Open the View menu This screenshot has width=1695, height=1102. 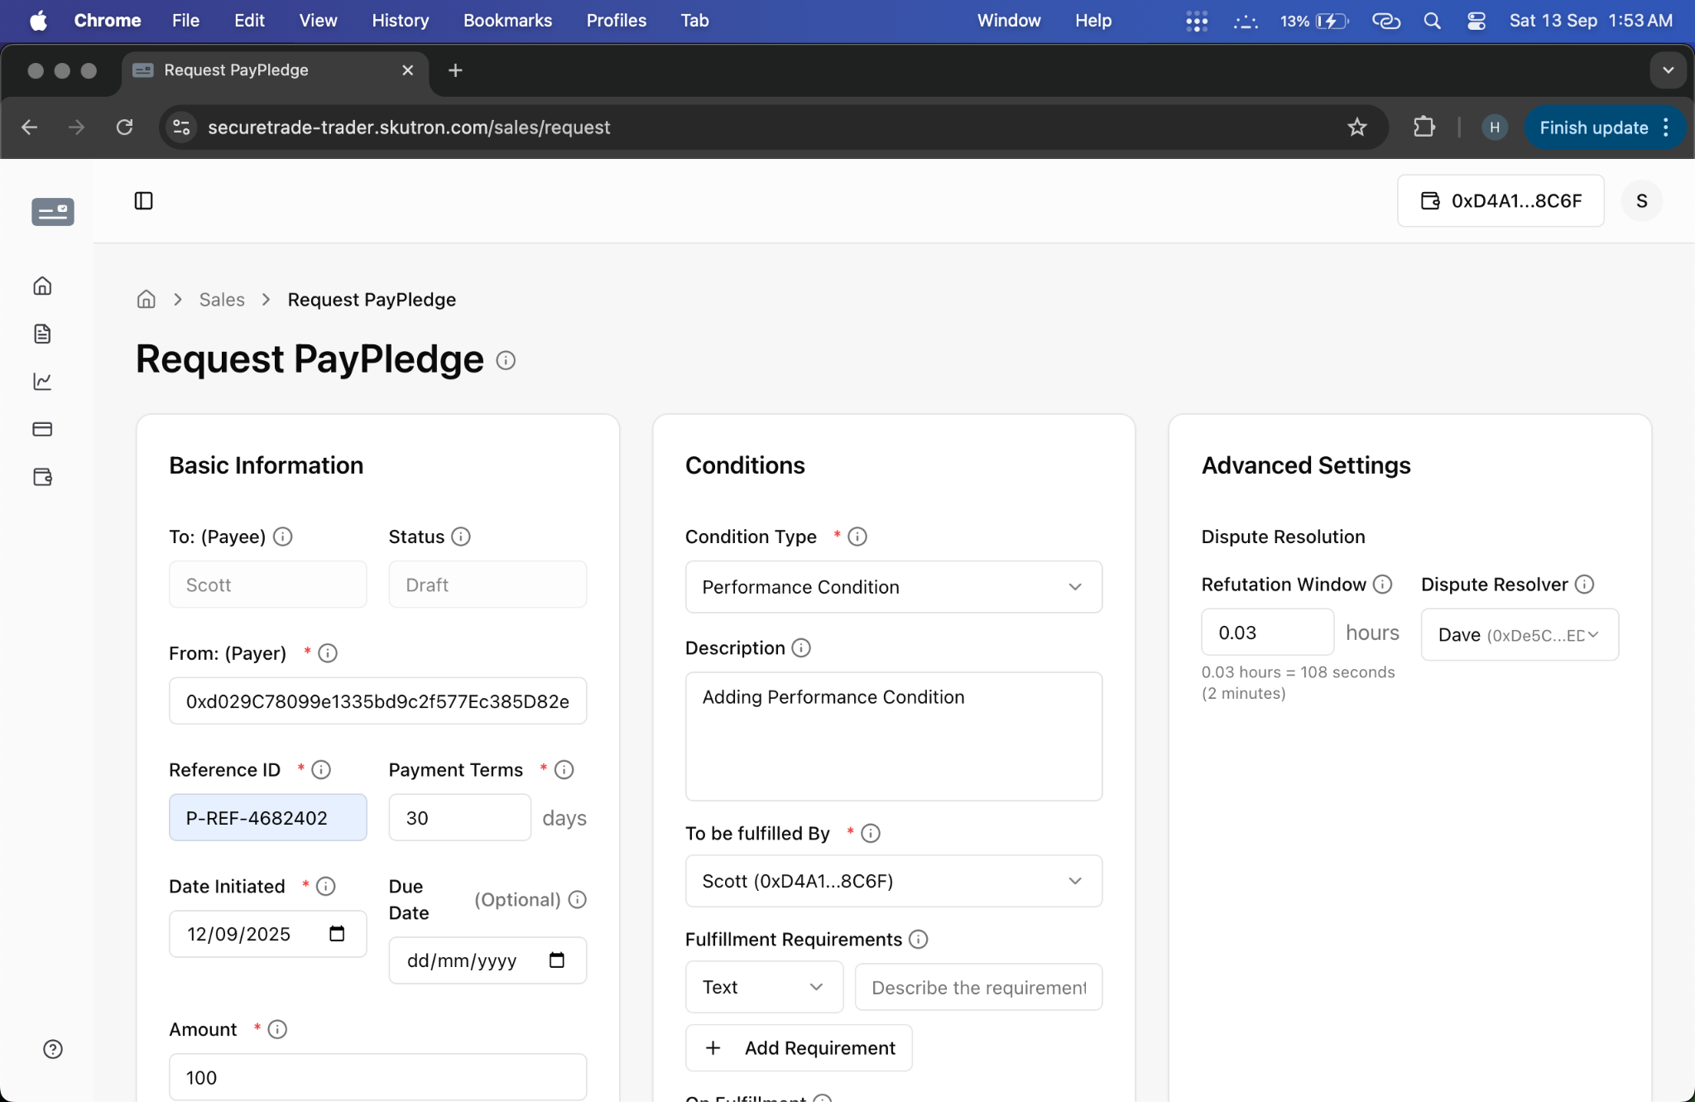point(318,21)
